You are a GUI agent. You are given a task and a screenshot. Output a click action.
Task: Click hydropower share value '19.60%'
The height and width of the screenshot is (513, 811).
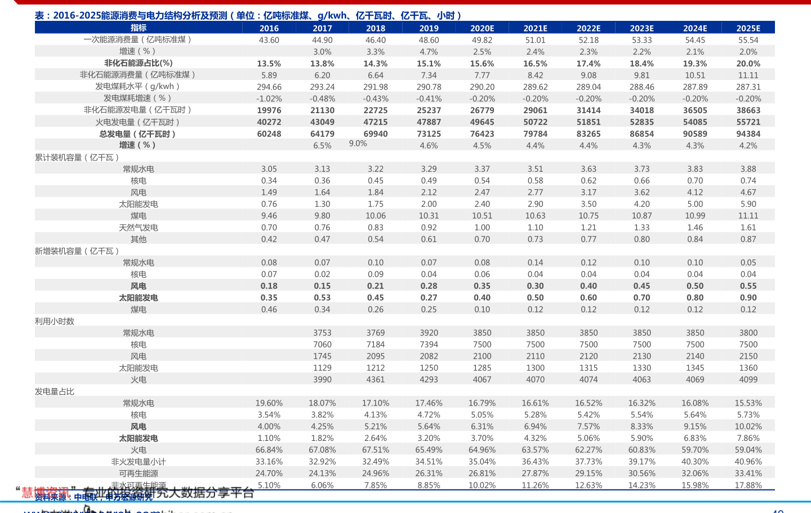[x=269, y=403]
